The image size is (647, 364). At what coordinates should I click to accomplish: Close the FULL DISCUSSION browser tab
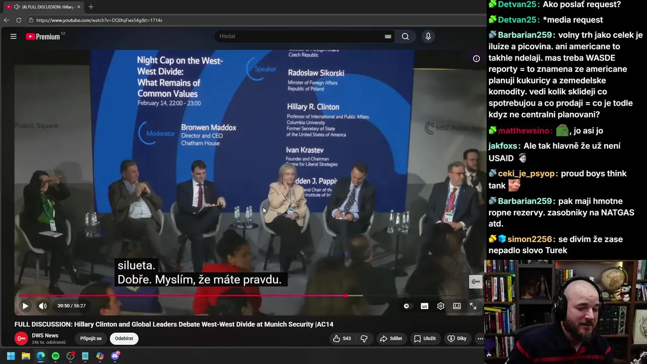tap(79, 7)
